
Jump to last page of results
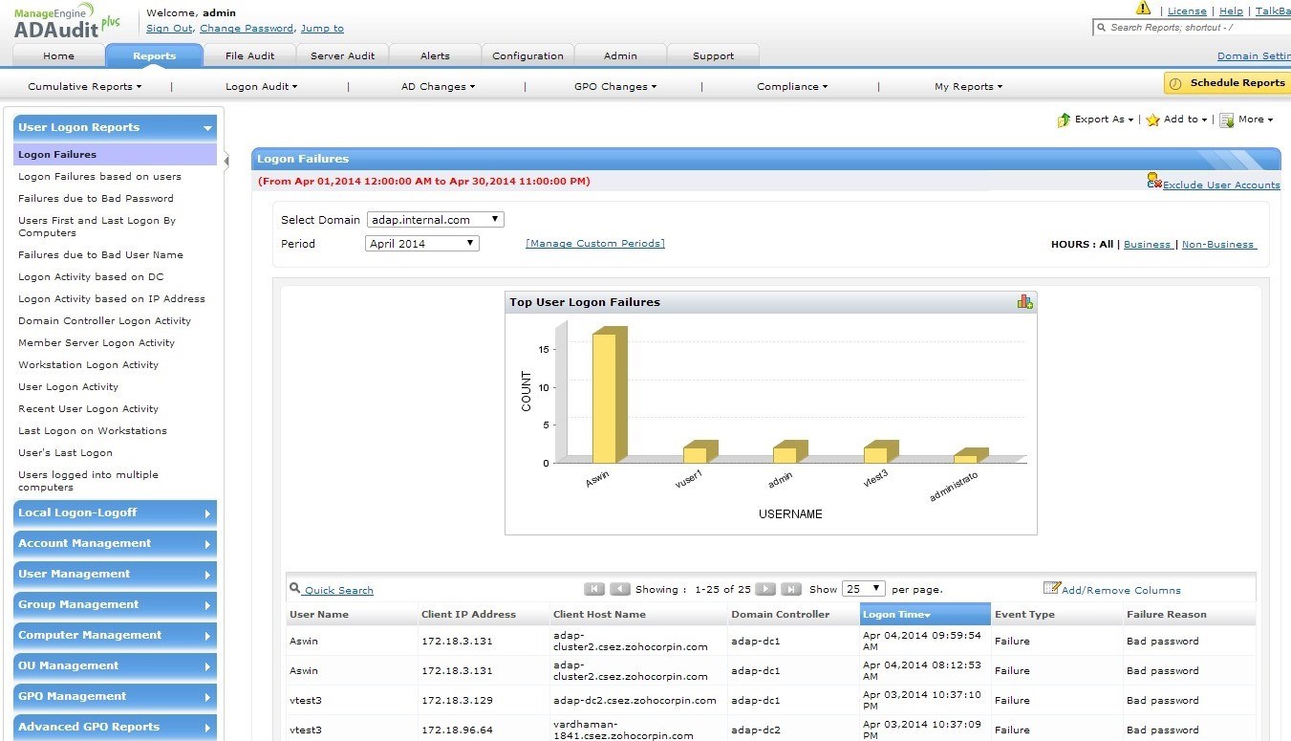(790, 589)
